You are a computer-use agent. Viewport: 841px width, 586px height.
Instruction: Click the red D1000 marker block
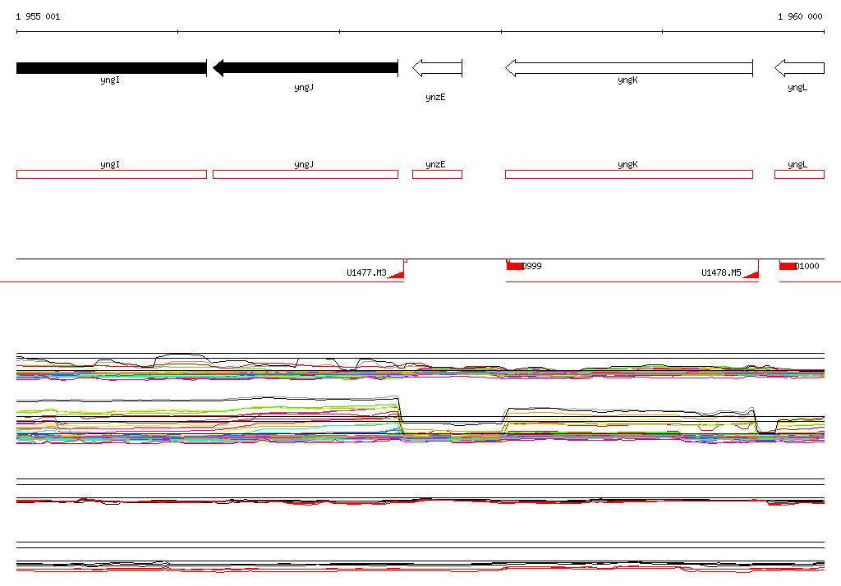788,266
